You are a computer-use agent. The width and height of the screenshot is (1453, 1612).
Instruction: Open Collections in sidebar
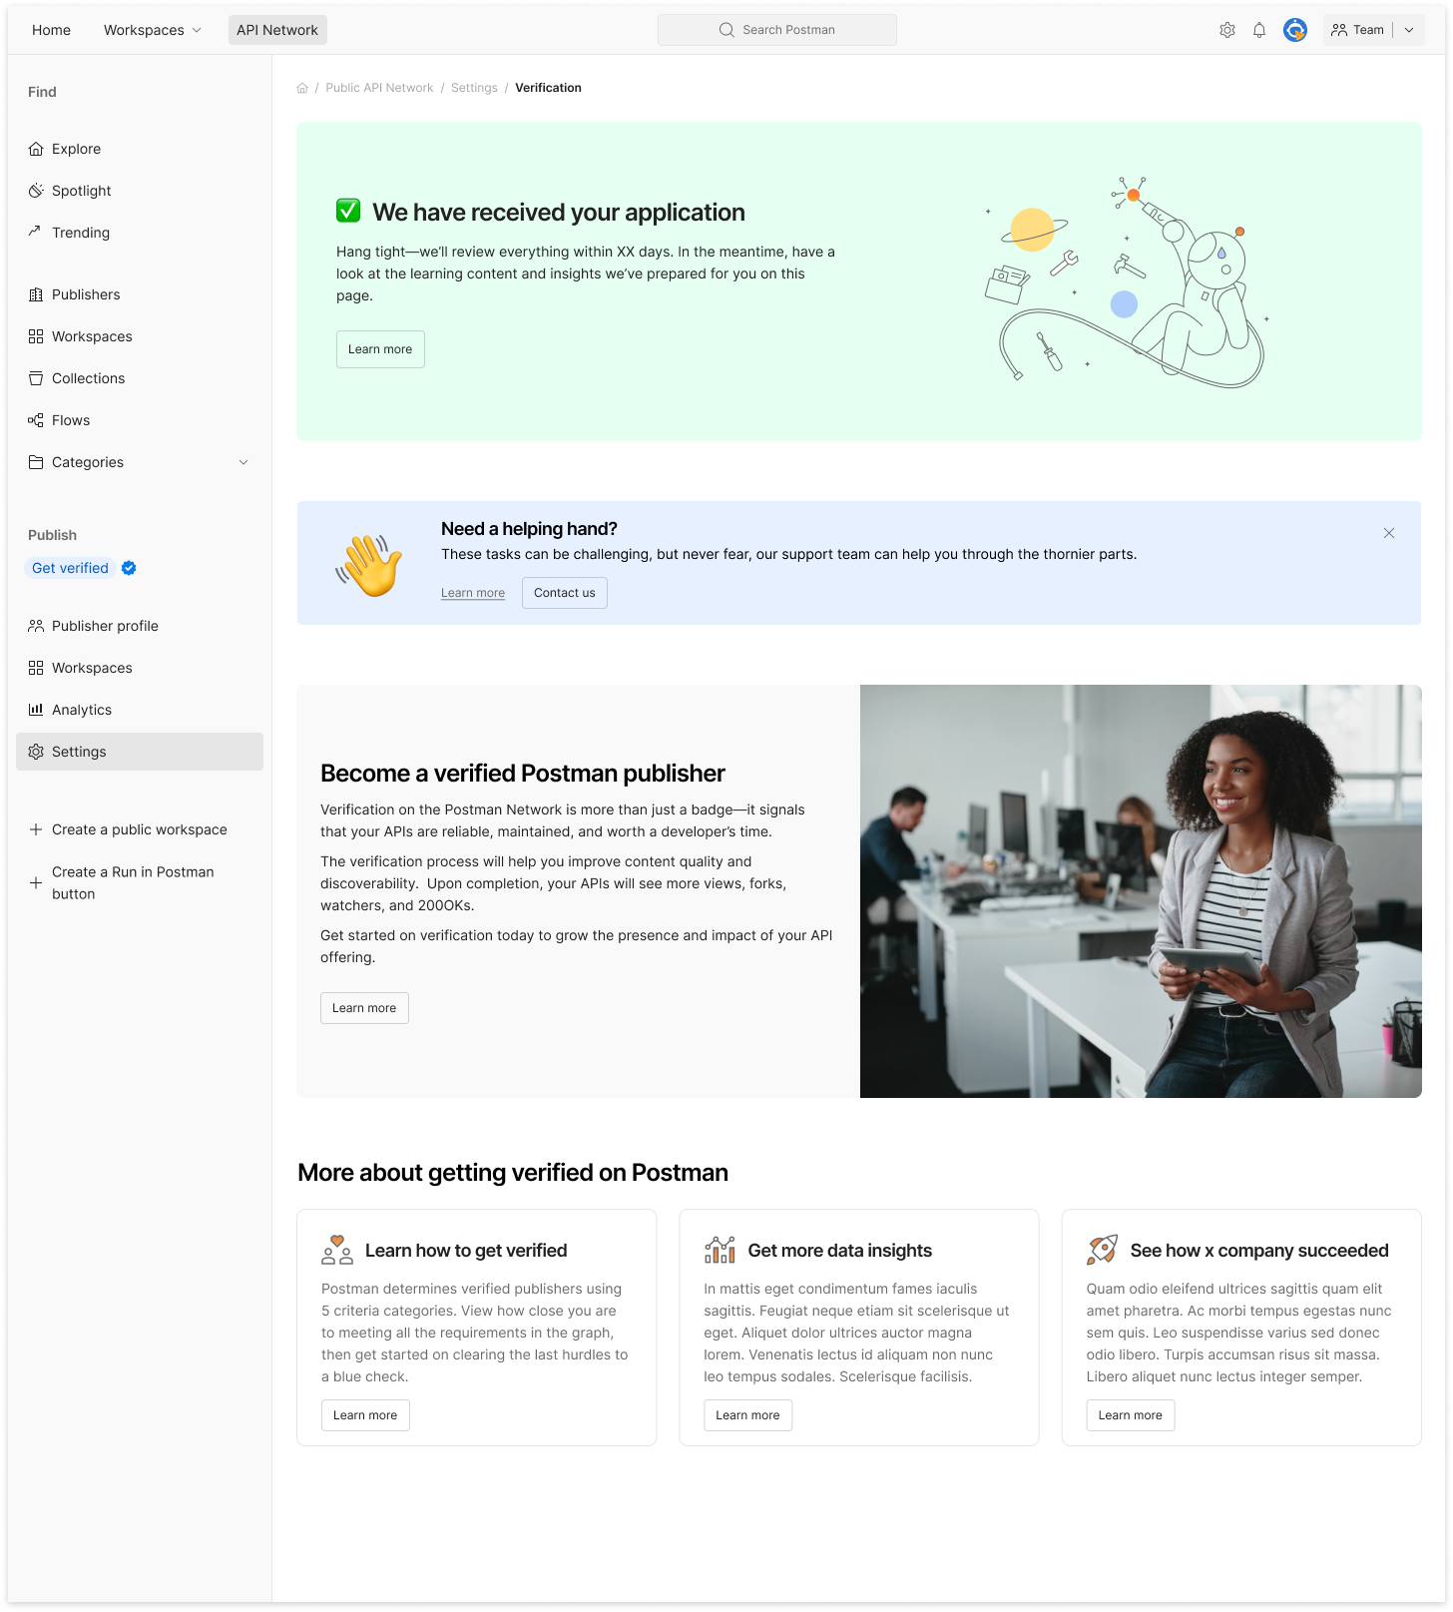(140, 378)
